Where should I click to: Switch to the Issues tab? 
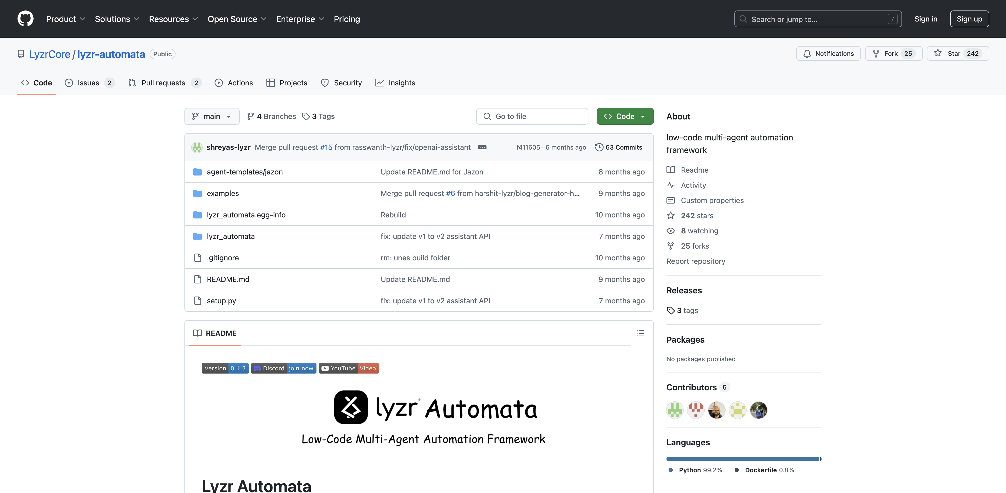[x=89, y=83]
